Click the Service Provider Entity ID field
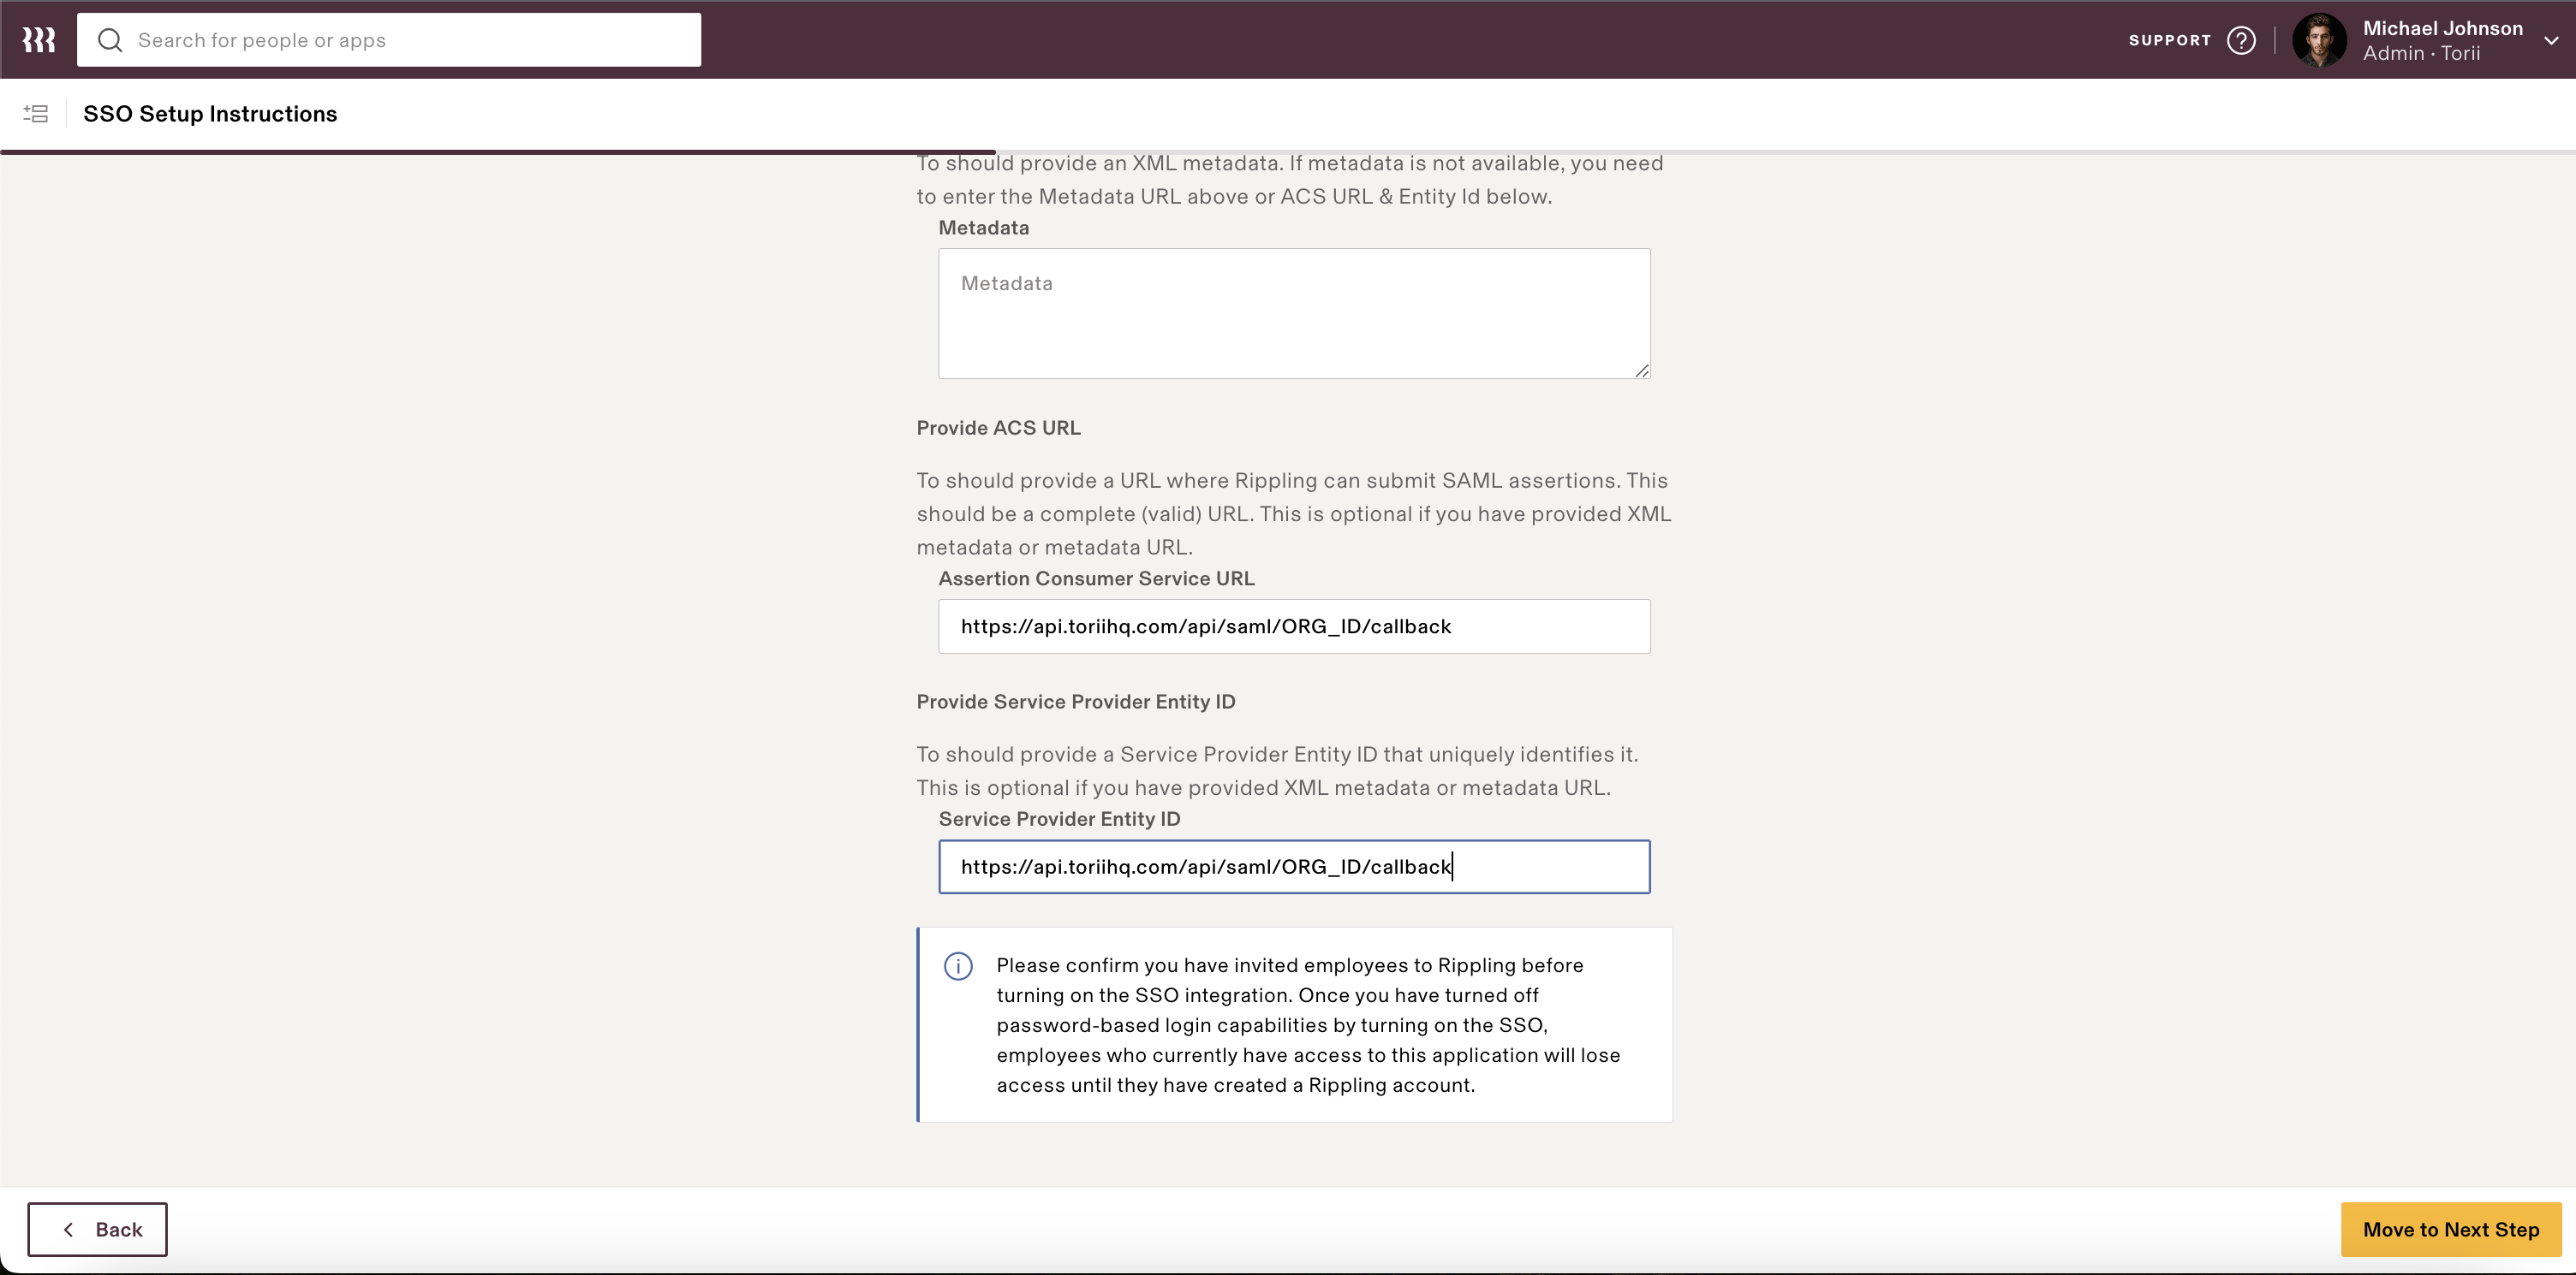Screen dimensions: 2576x1275 (1294, 866)
